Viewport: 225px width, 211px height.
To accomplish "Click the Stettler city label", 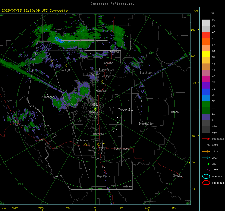I will point(146,73).
